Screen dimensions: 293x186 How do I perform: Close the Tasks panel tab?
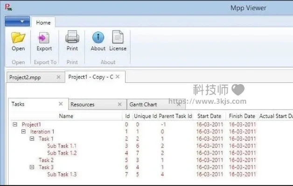pyautogui.click(x=61, y=104)
